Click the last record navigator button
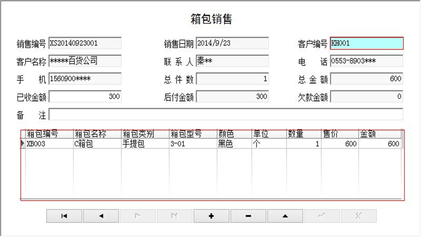This screenshot has width=421, height=237. [174, 216]
